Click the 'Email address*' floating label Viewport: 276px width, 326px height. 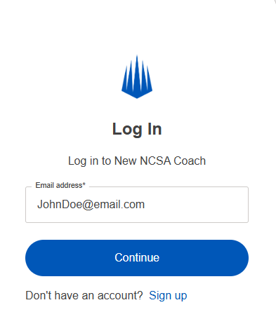point(60,185)
